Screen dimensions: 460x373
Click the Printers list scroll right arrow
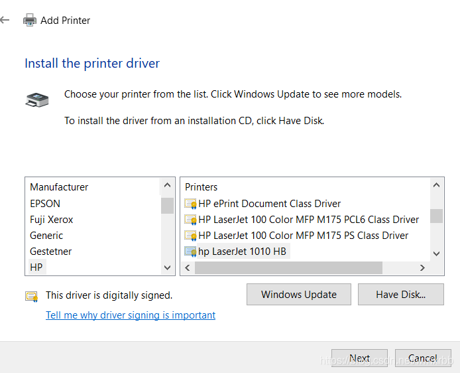click(422, 267)
